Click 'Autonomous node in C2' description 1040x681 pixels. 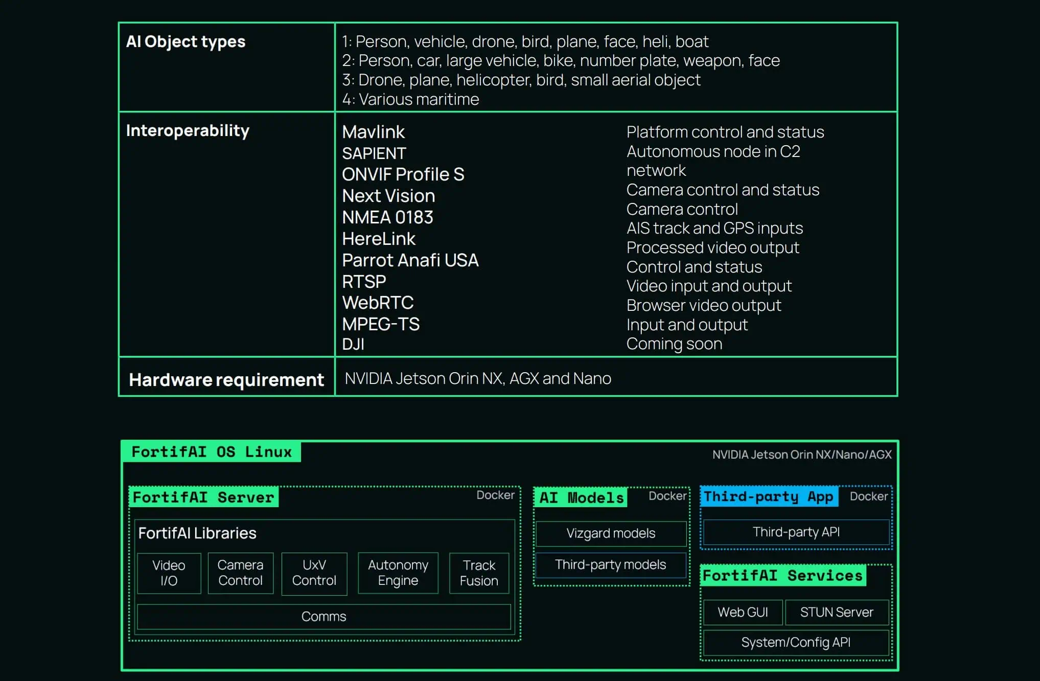point(713,151)
